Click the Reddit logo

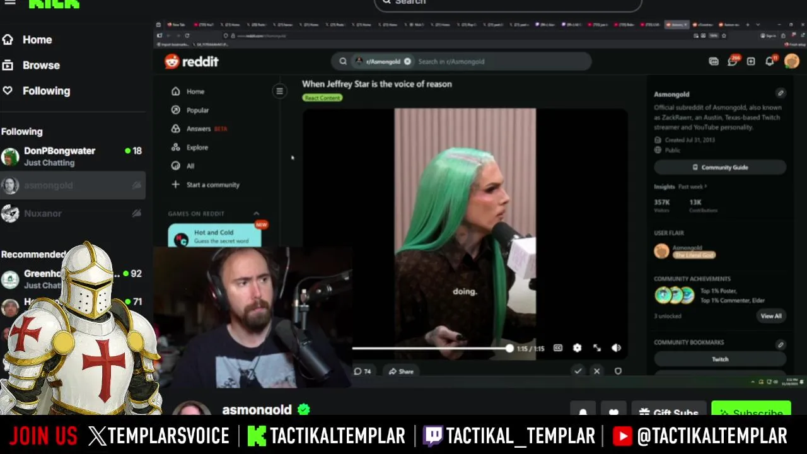(192, 61)
